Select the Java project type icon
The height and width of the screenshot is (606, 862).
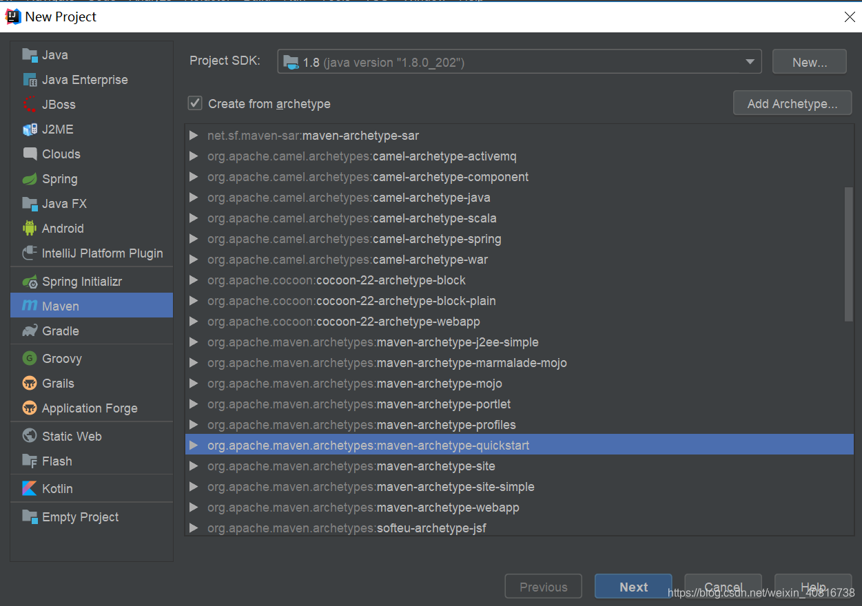point(30,55)
